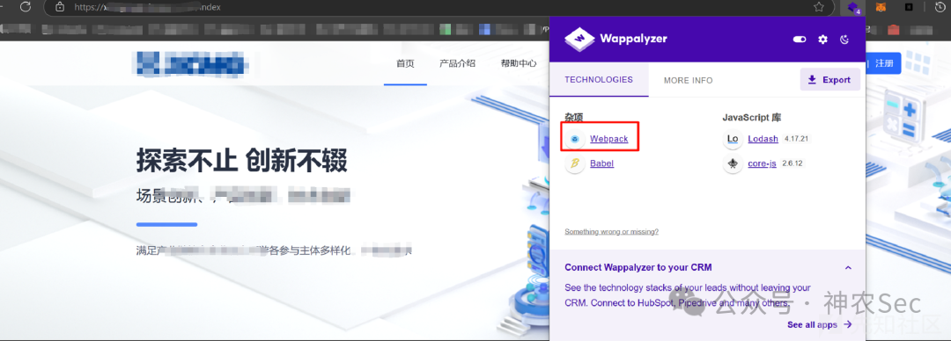Open 帮助中心 in site navigation
The image size is (951, 341).
[x=519, y=63]
